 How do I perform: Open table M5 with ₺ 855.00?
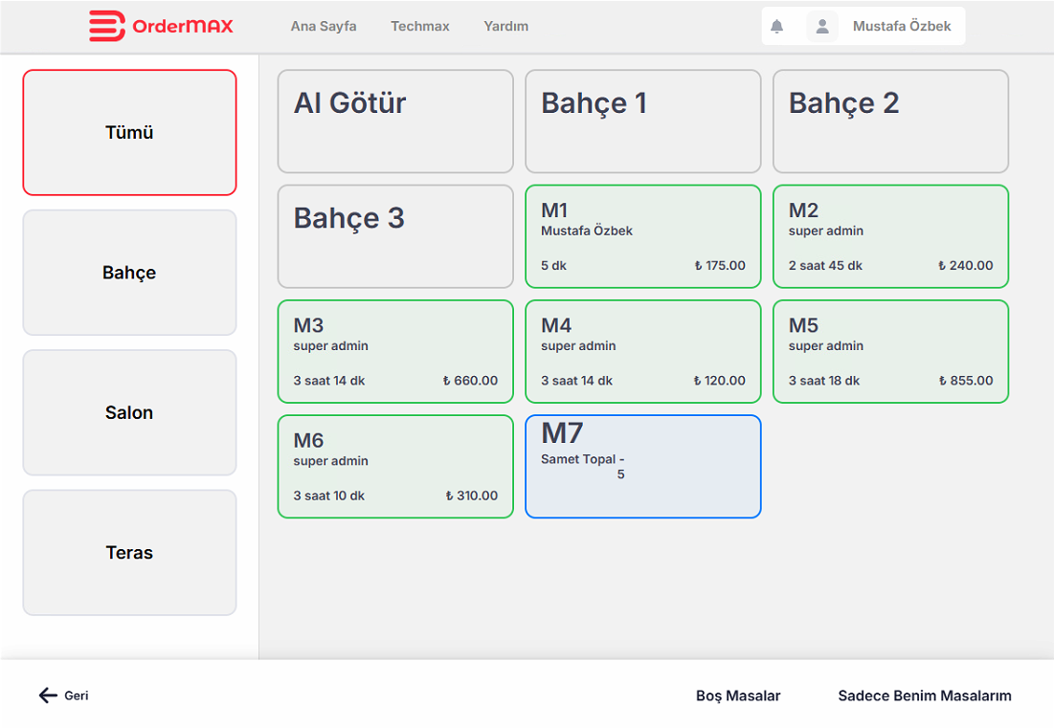coord(890,351)
